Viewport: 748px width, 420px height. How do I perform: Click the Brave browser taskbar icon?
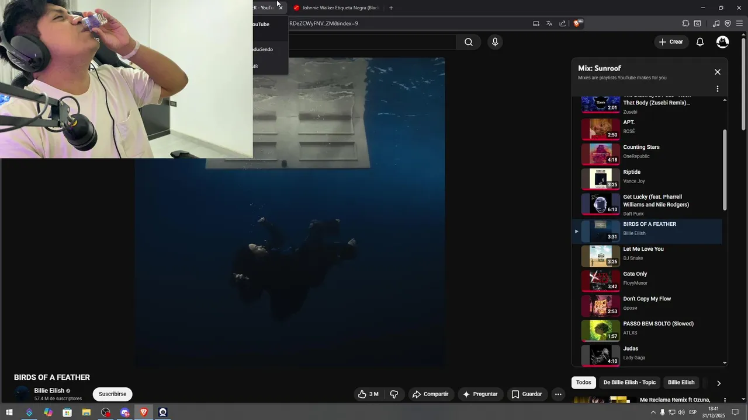tap(144, 412)
